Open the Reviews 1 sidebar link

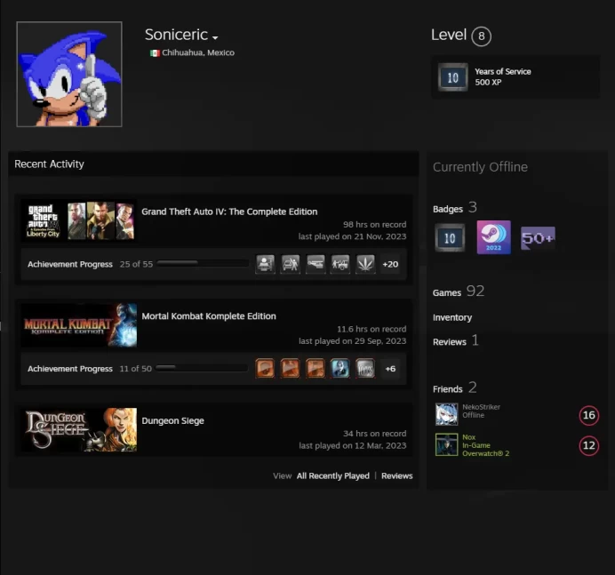[456, 341]
